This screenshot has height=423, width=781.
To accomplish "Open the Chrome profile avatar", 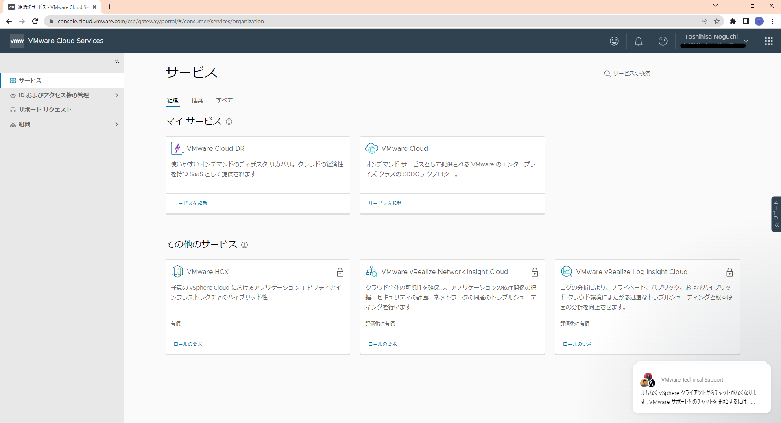I will click(759, 21).
